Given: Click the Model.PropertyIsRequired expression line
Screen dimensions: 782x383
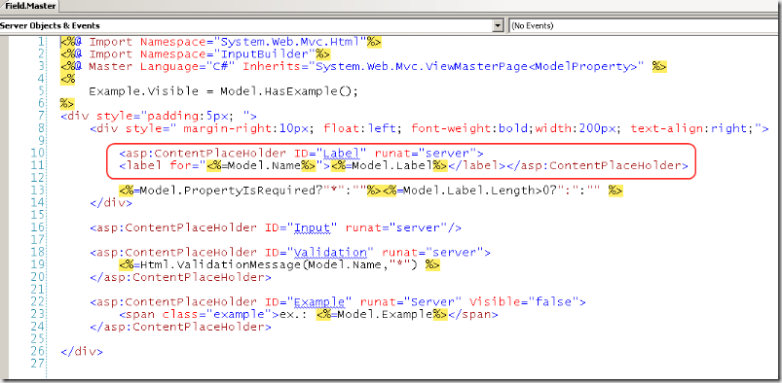Looking at the screenshot, I should (x=371, y=191).
